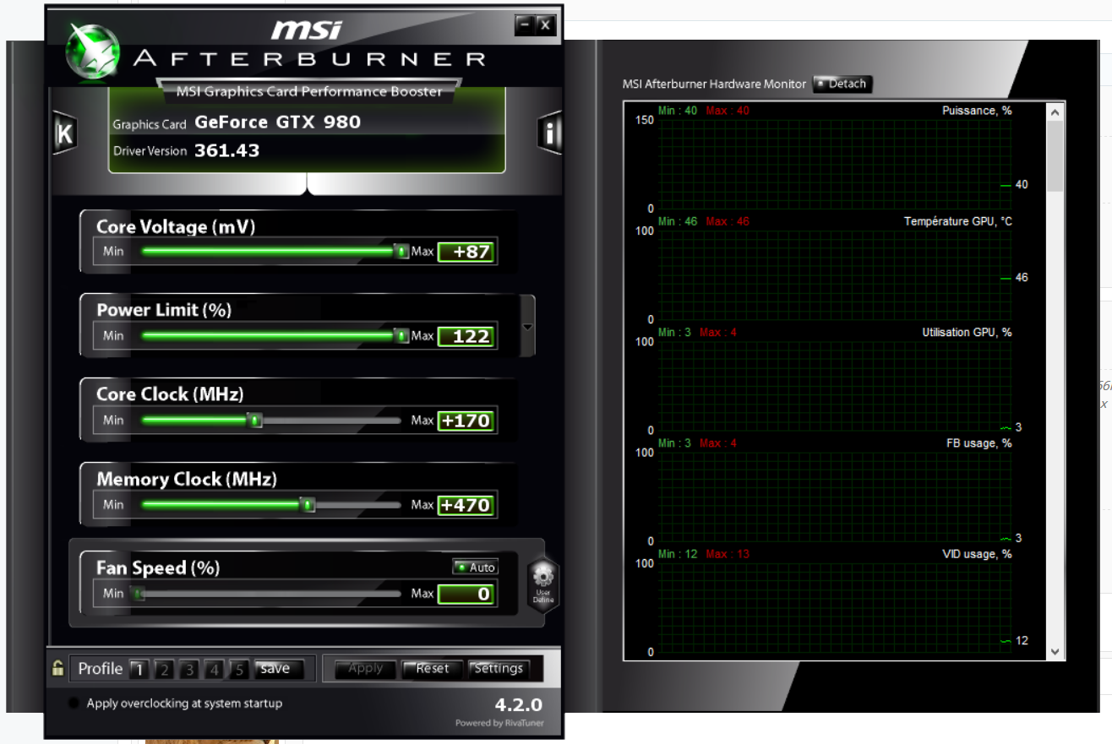Click the driver version 361.43 text
Image resolution: width=1112 pixels, height=744 pixels.
pos(226,151)
